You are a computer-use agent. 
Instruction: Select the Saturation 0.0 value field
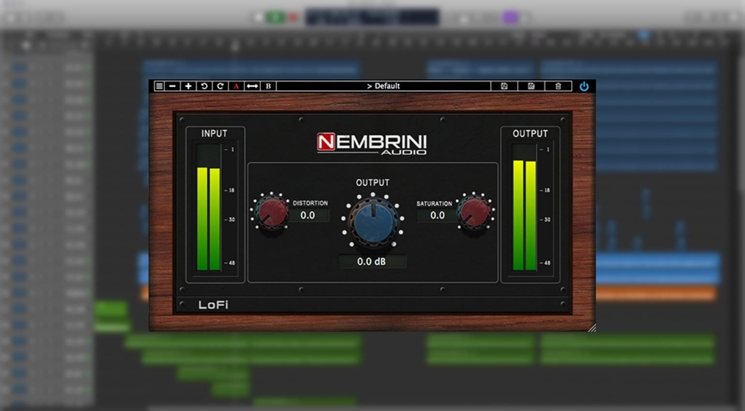[437, 216]
